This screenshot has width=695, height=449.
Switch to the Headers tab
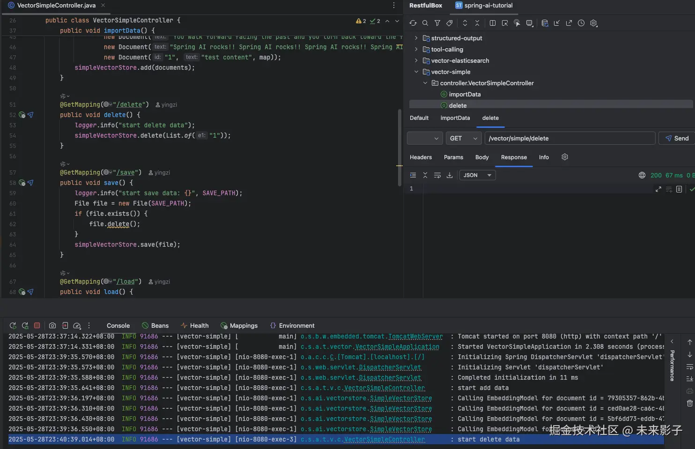click(421, 157)
